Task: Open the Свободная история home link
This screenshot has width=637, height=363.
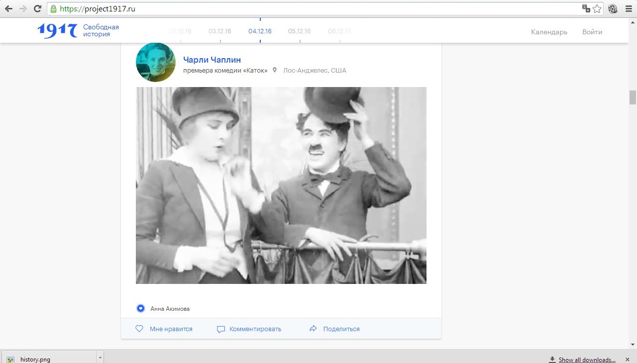Action: click(101, 31)
